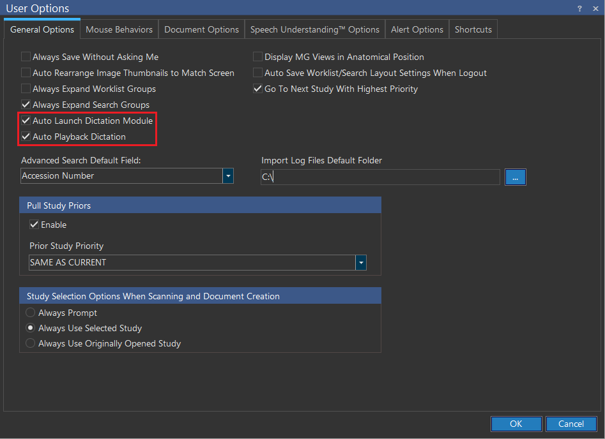The height and width of the screenshot is (439, 605).
Task: Switch to the Mouse Behaviors tab
Action: coord(119,29)
